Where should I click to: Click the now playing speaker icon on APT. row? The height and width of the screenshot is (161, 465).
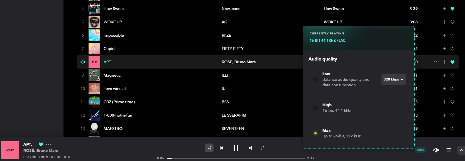point(83,62)
